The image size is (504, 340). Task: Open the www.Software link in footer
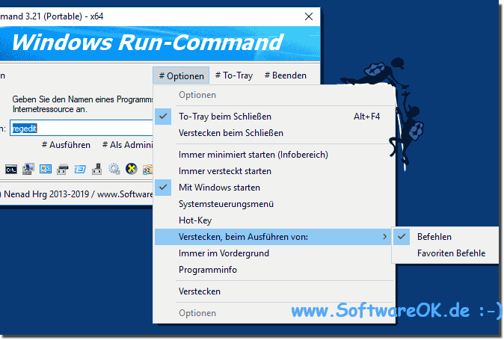pos(125,194)
